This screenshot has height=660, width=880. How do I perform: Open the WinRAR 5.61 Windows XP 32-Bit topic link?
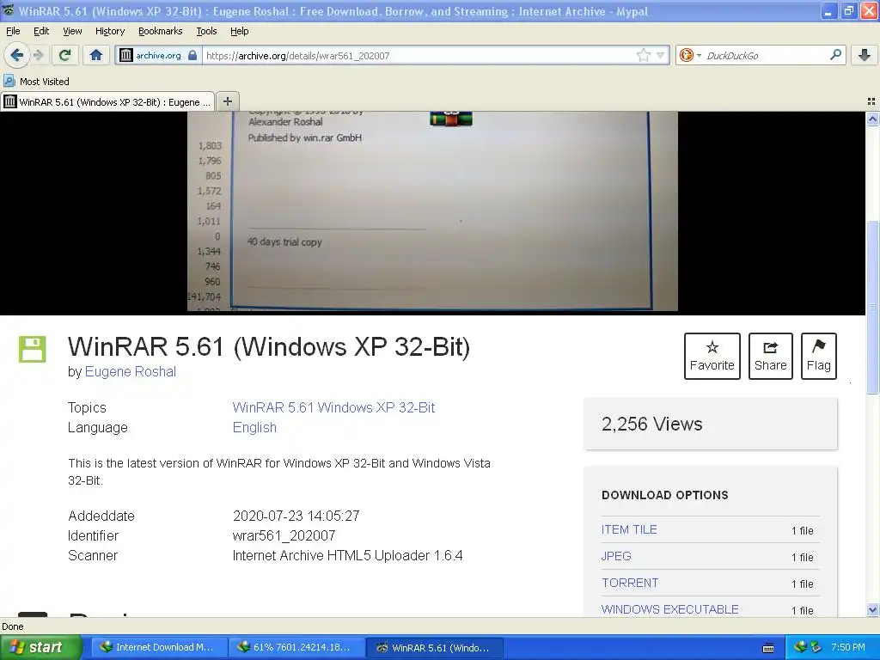point(333,407)
